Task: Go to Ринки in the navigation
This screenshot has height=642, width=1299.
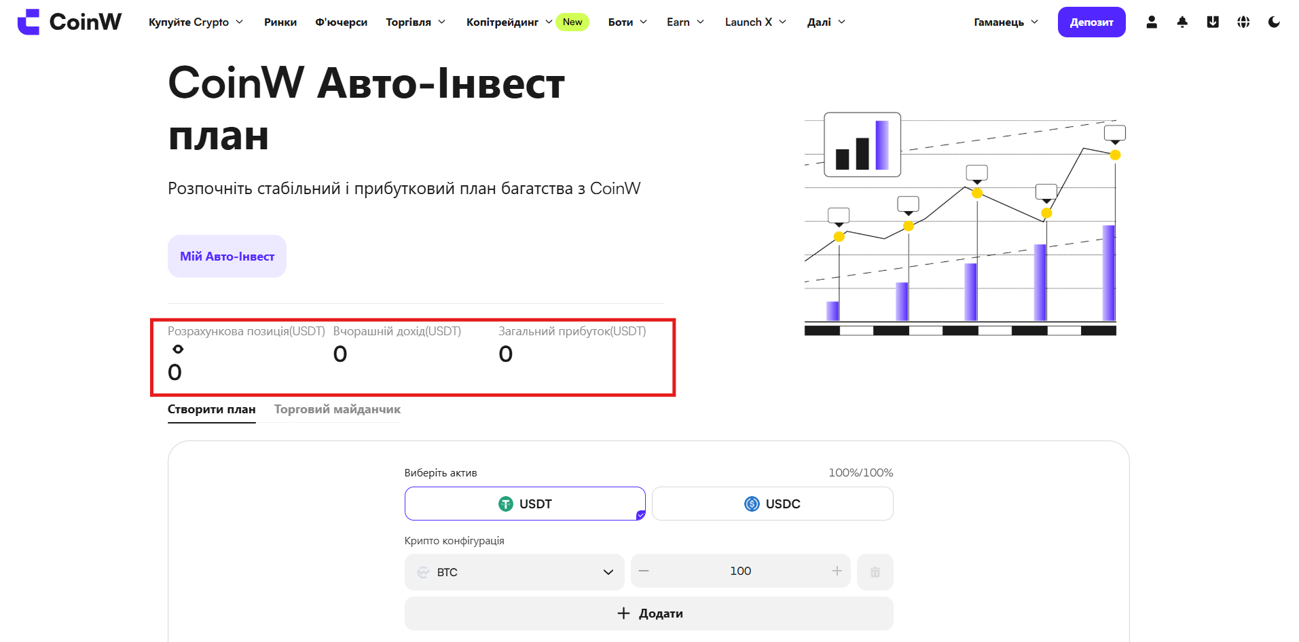Action: click(x=280, y=22)
